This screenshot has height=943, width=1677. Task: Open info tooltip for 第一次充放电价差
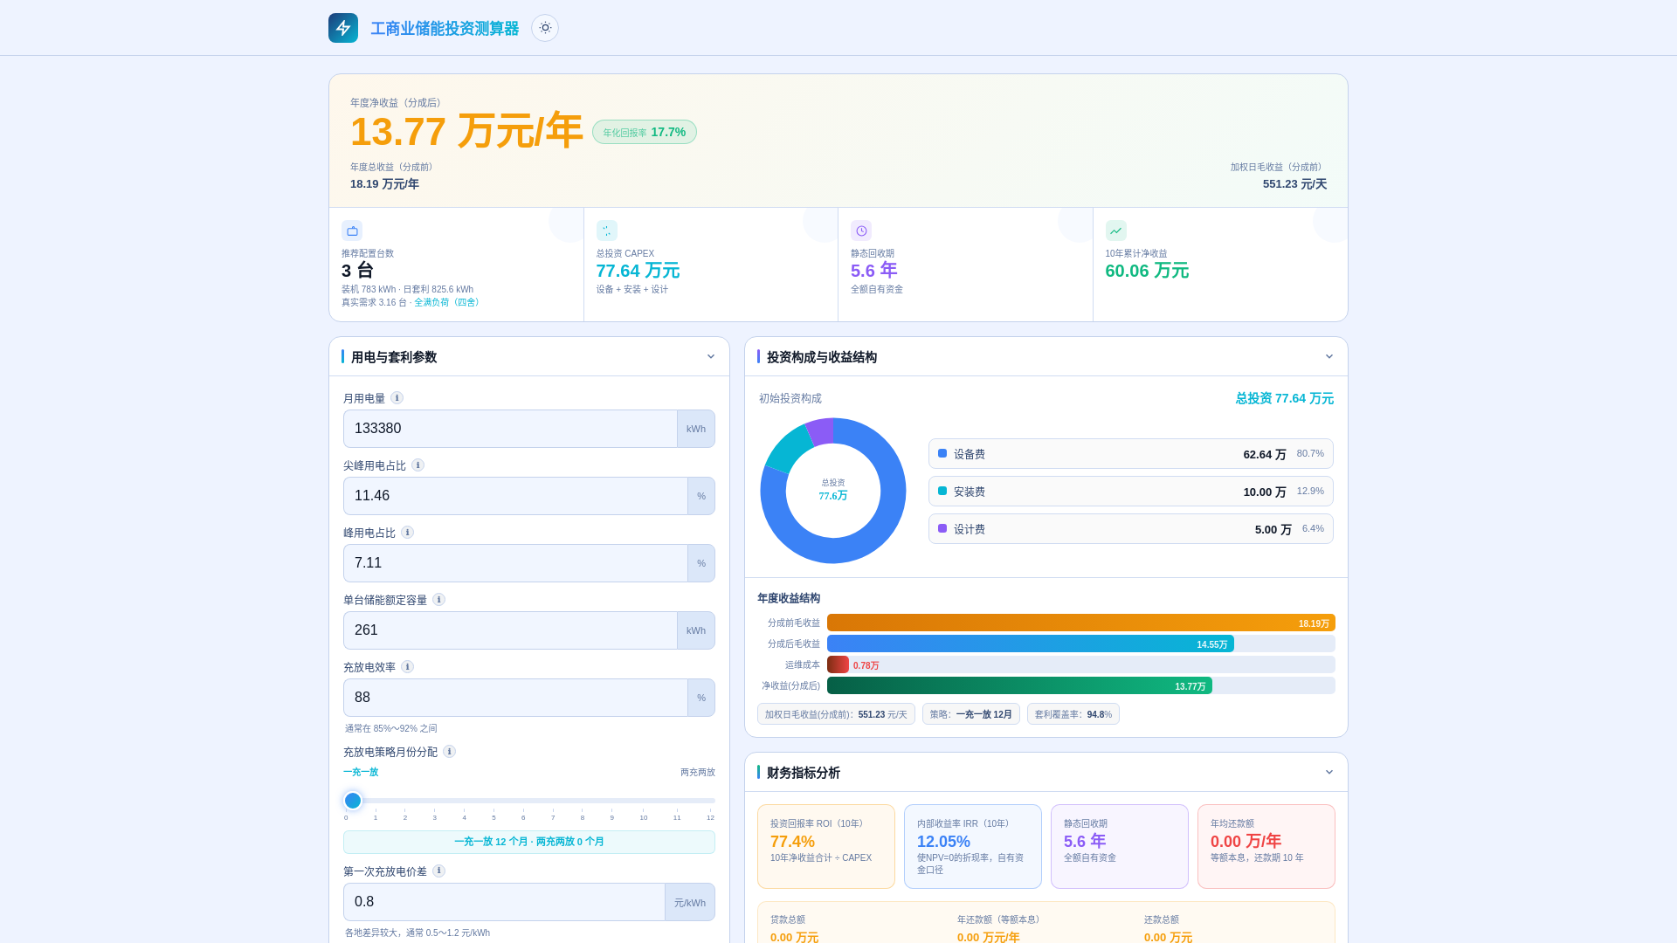[438, 871]
